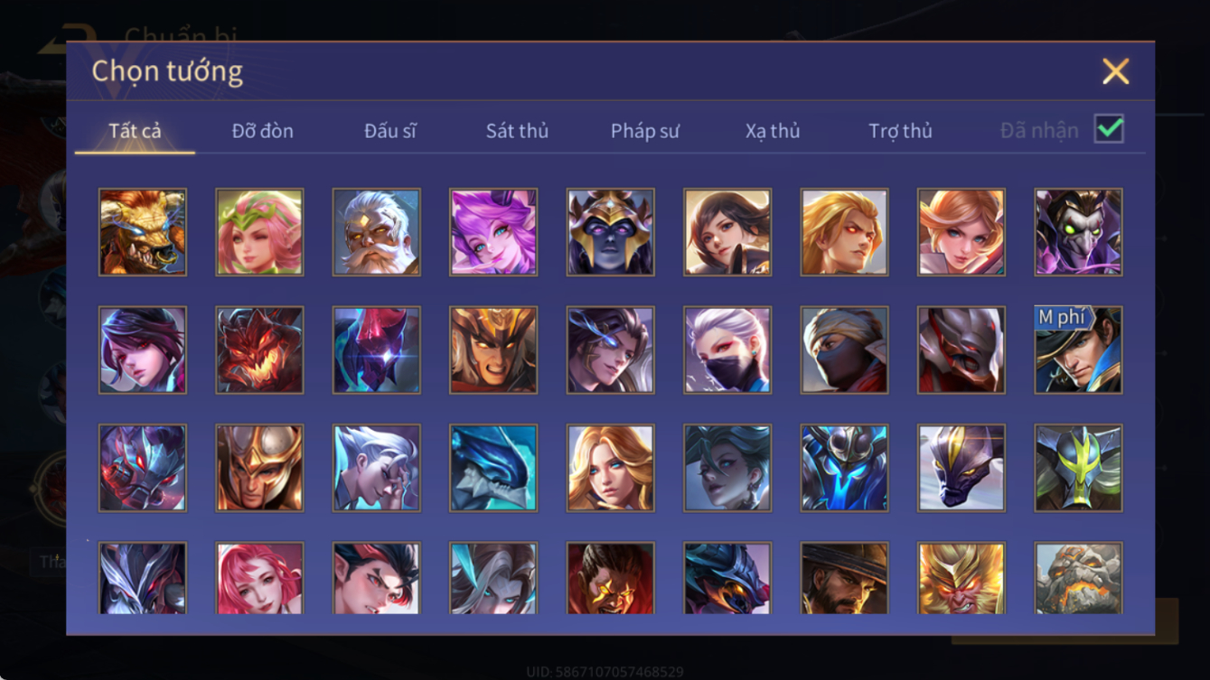Choose the white-bearded old man hero

(376, 232)
